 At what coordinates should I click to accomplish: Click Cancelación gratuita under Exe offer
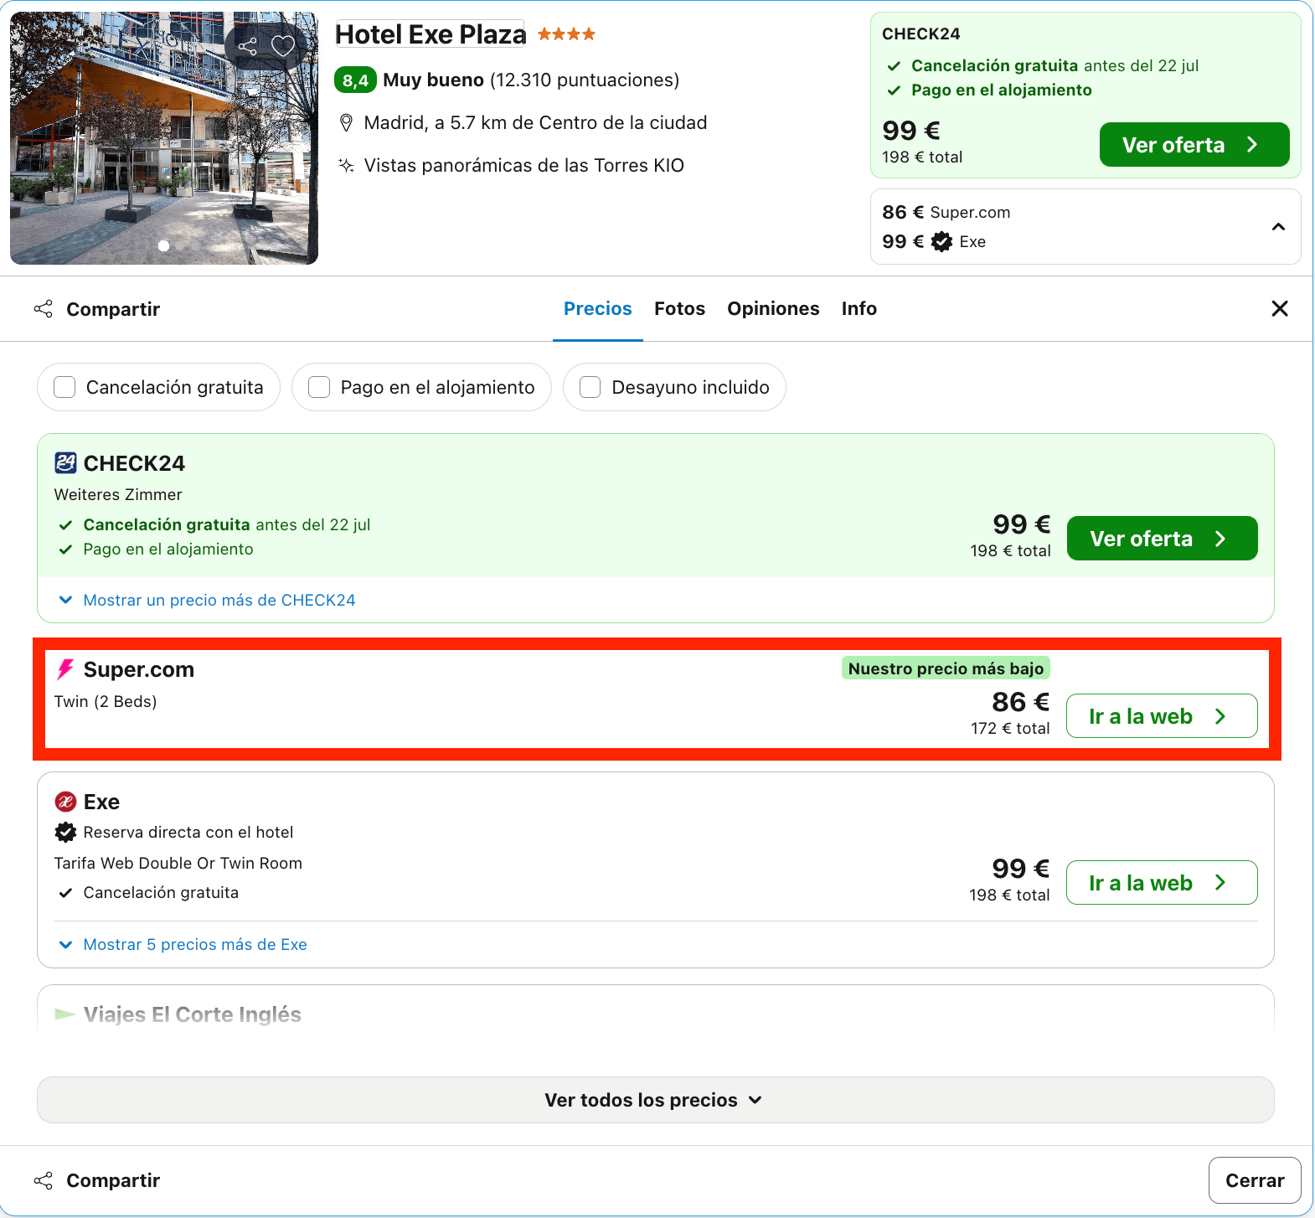(x=161, y=892)
